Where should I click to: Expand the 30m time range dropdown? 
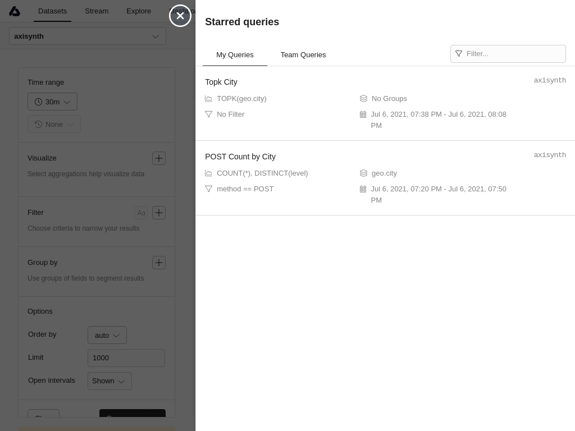[x=52, y=102]
